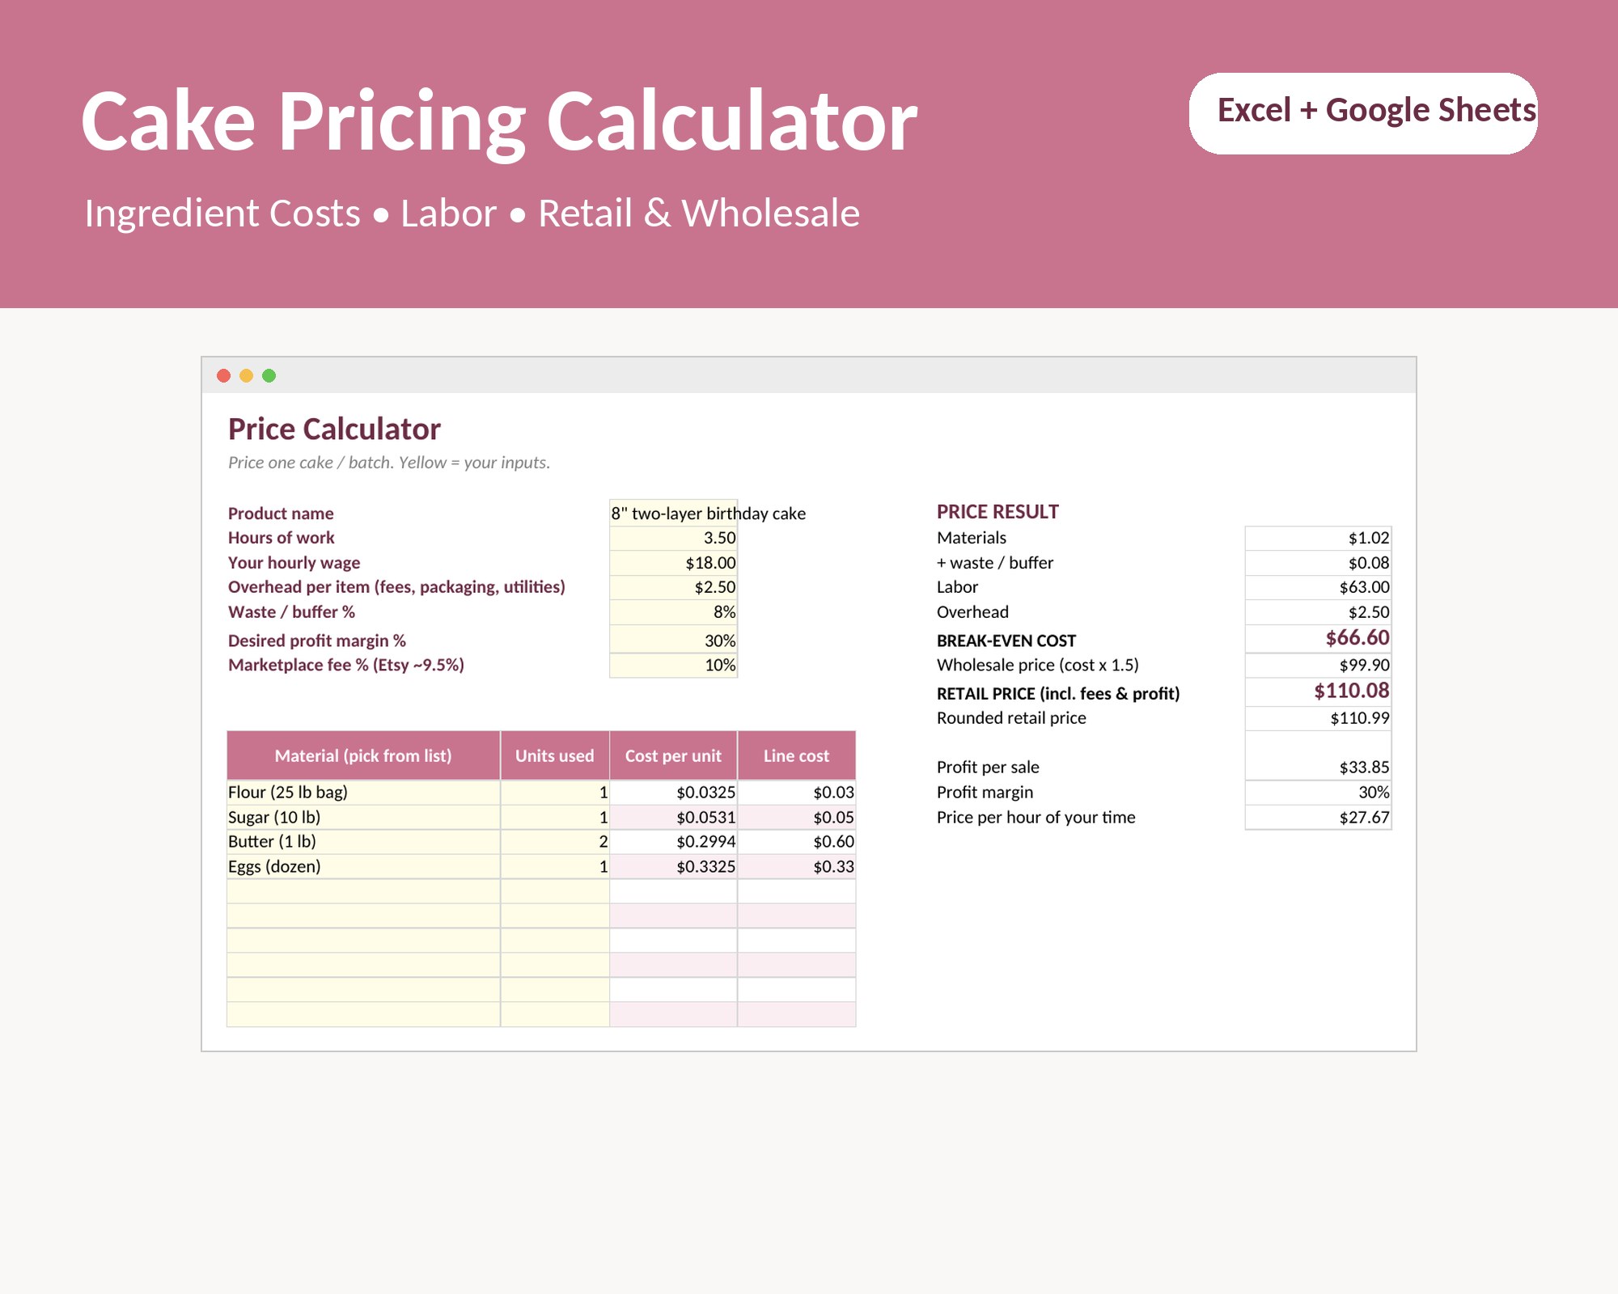
Task: Select the Desired profit margin 30% cell
Action: click(673, 640)
